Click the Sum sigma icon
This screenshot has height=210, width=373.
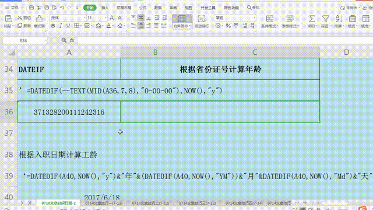pos(312,19)
